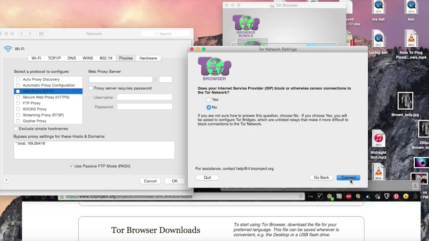Click the Network window Search field
Screen dimensions: 429x241
pos(166,34)
